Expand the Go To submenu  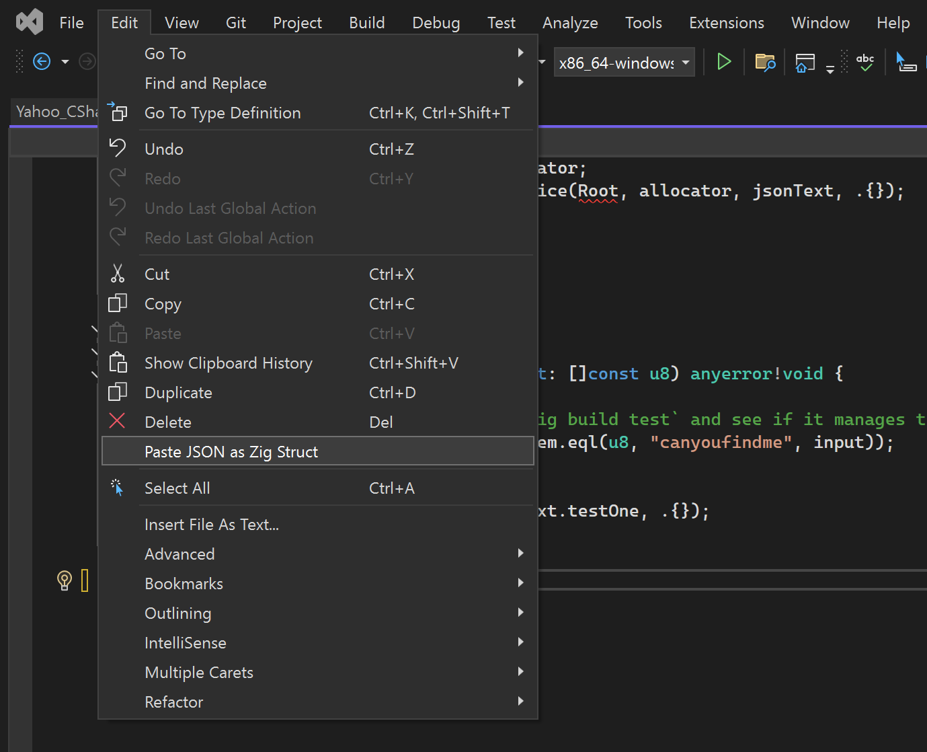click(x=165, y=54)
